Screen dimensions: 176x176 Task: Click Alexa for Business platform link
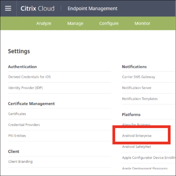136,124
